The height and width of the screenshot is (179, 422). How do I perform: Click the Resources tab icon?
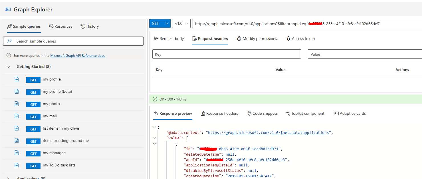pyautogui.click(x=51, y=26)
